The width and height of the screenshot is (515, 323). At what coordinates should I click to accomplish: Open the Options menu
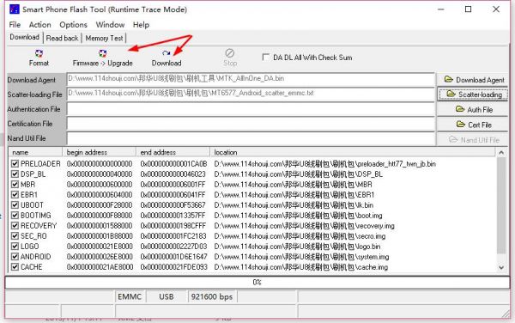click(73, 25)
